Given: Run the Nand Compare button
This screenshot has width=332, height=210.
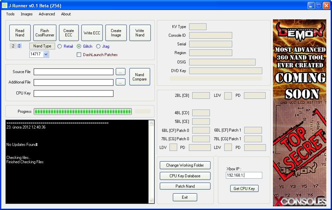Looking at the screenshot, I should coord(139,77).
